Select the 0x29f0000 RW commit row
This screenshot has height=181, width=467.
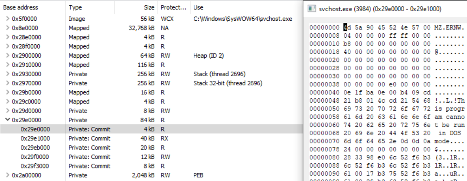click(x=151, y=157)
